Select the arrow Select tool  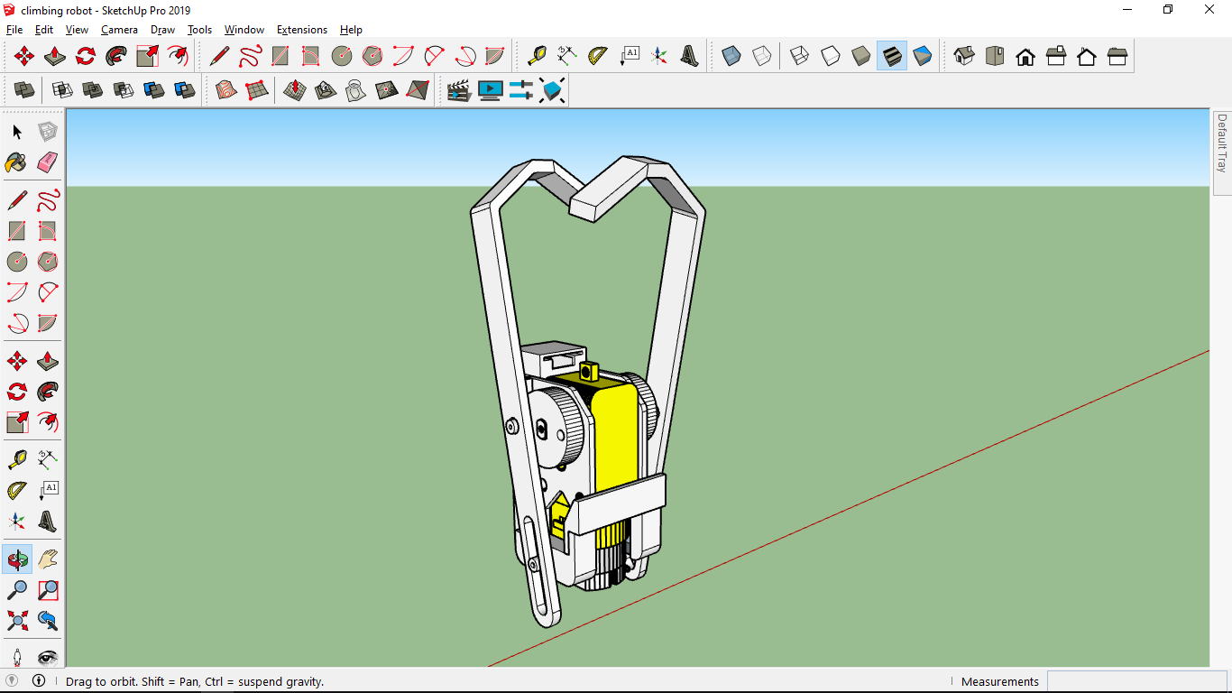tap(17, 132)
